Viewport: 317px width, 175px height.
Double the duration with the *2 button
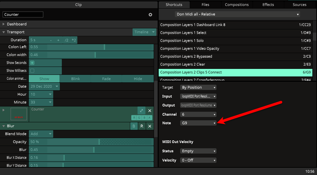(74, 40)
